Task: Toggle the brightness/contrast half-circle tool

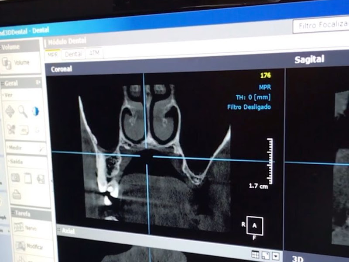Action: (35, 111)
